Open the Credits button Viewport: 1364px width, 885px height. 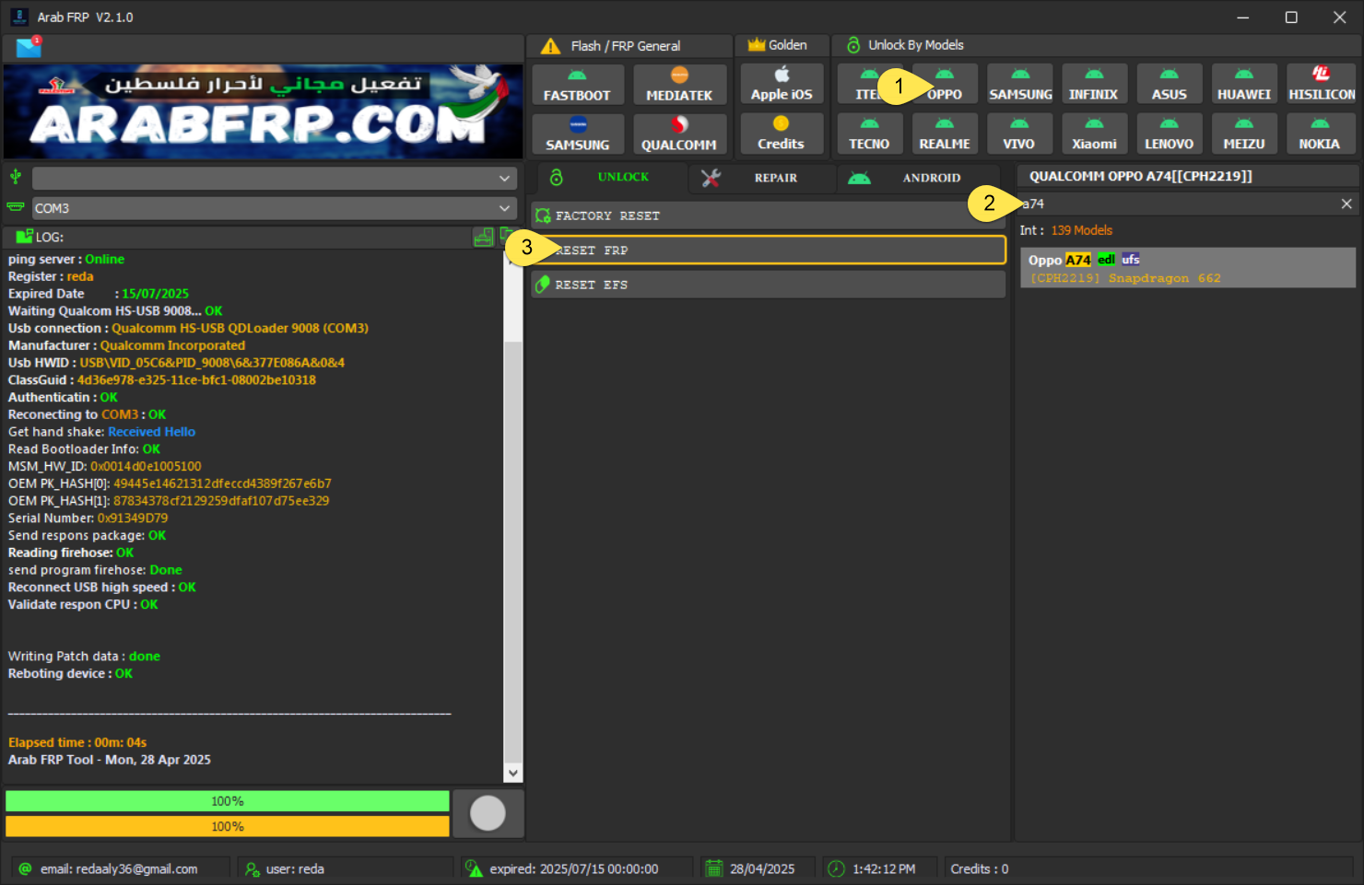(x=782, y=134)
